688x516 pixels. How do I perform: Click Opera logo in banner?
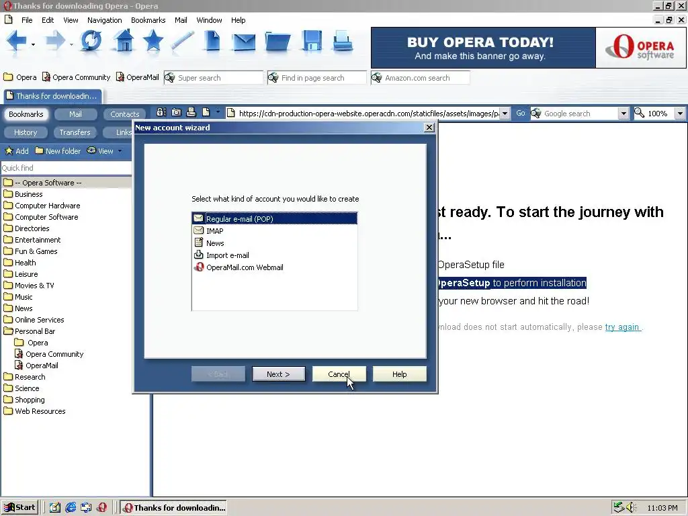point(641,48)
